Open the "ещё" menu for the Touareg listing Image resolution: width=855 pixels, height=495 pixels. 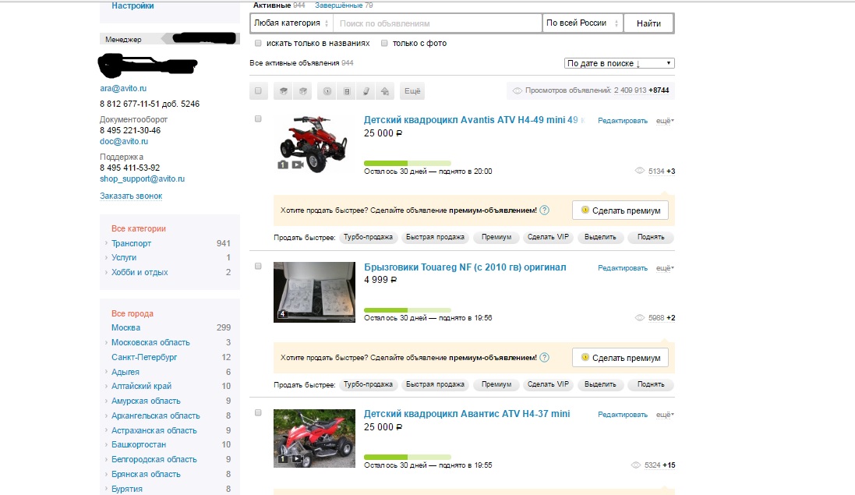pos(665,267)
